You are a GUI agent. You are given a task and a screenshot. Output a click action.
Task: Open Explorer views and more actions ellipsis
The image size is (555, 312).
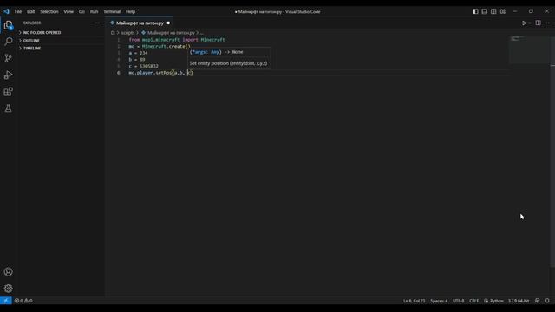tap(97, 23)
